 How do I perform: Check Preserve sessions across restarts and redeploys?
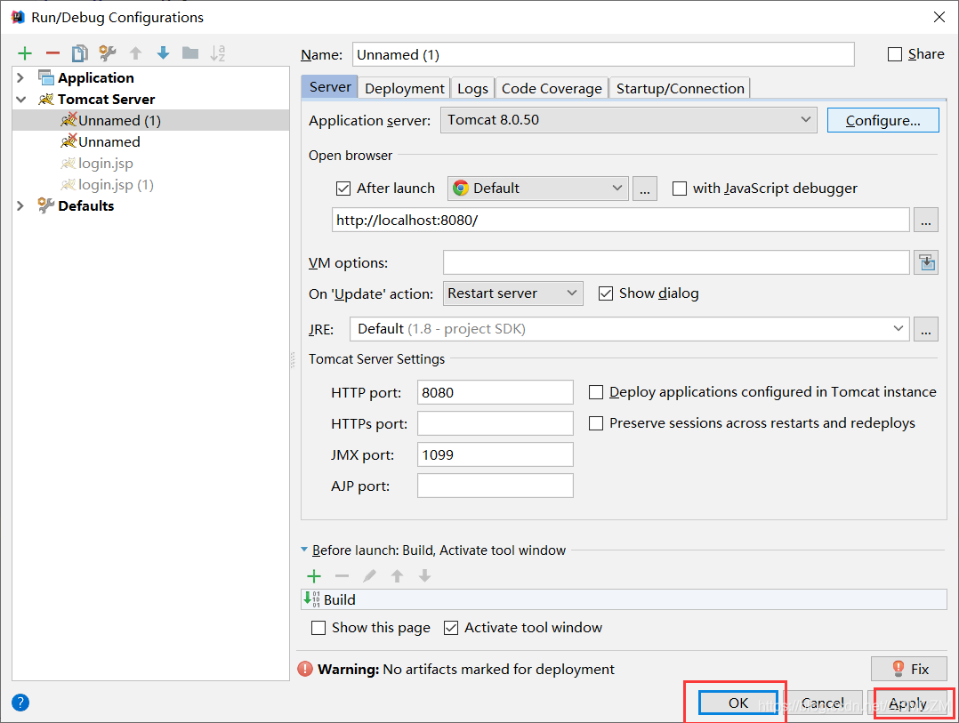pos(596,423)
